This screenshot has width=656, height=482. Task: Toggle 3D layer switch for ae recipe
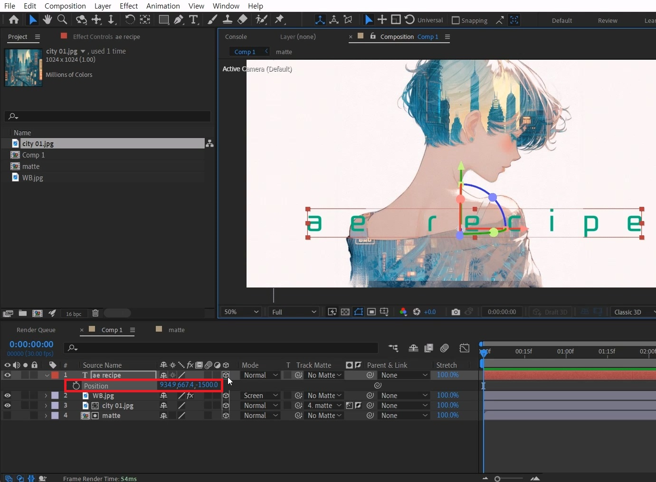226,375
